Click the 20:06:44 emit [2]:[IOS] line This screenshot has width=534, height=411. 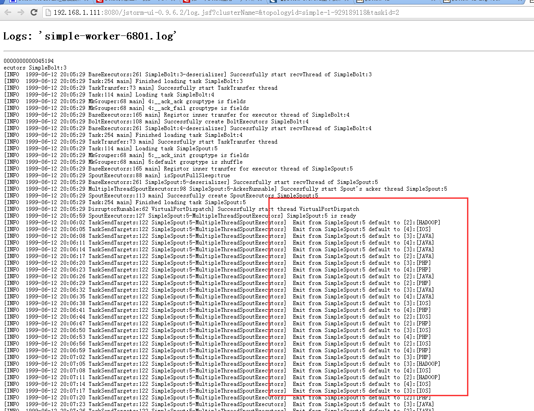217,317
